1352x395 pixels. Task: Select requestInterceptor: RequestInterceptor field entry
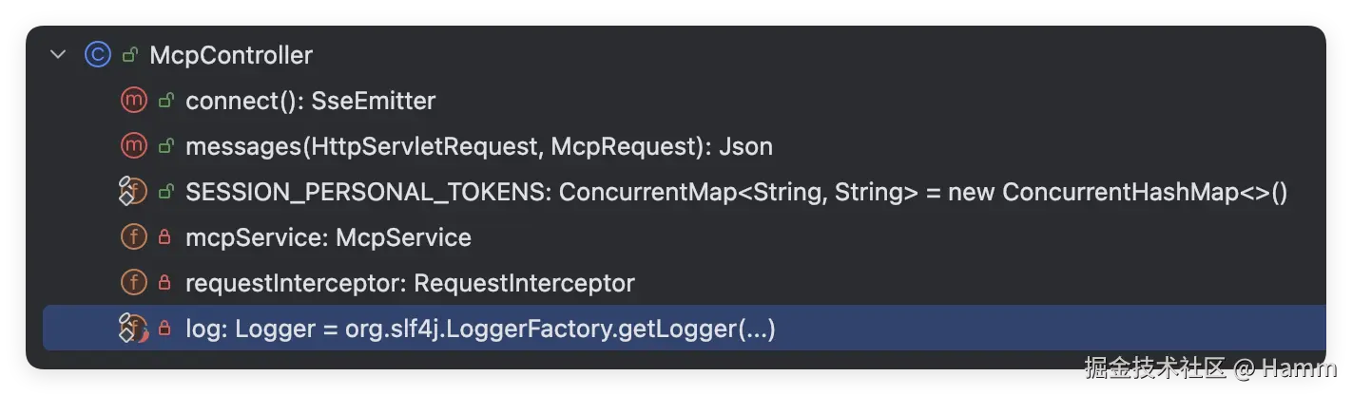click(x=410, y=283)
